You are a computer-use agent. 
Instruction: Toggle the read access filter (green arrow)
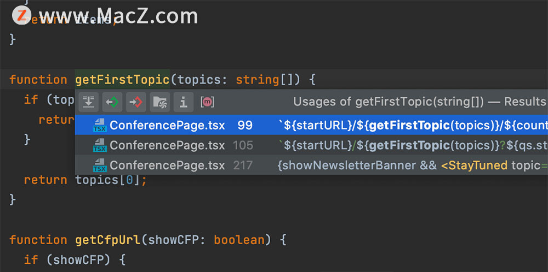[x=112, y=102]
